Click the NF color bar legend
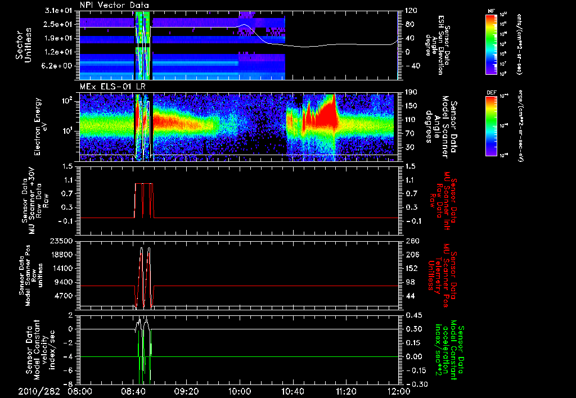Screen dimensions: 576x398 coord(492,44)
